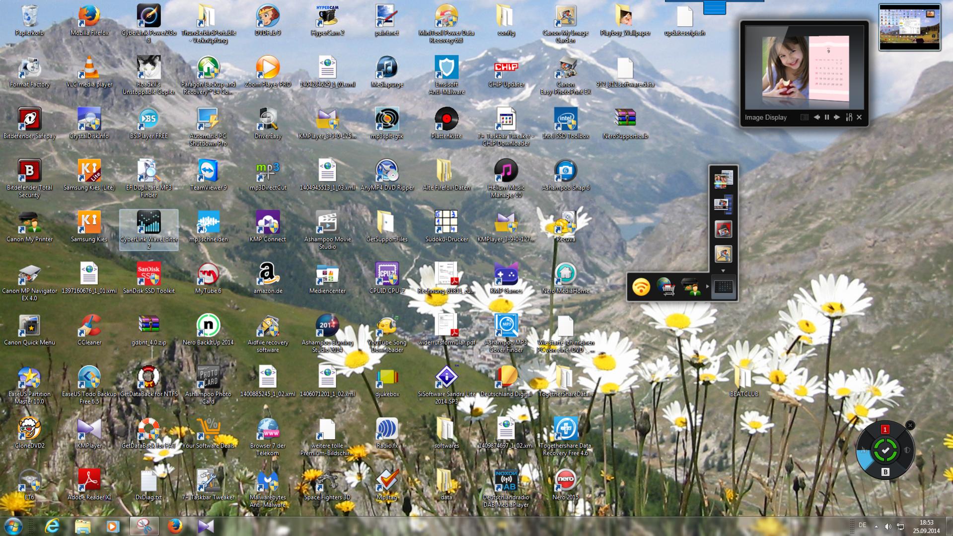The image size is (953, 536).
Task: Select Emsisoft Anti-Malware shortcut
Action: 446,75
